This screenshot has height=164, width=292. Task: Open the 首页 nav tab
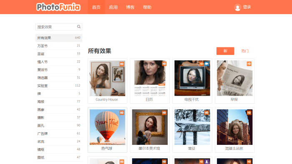pos(96,7)
